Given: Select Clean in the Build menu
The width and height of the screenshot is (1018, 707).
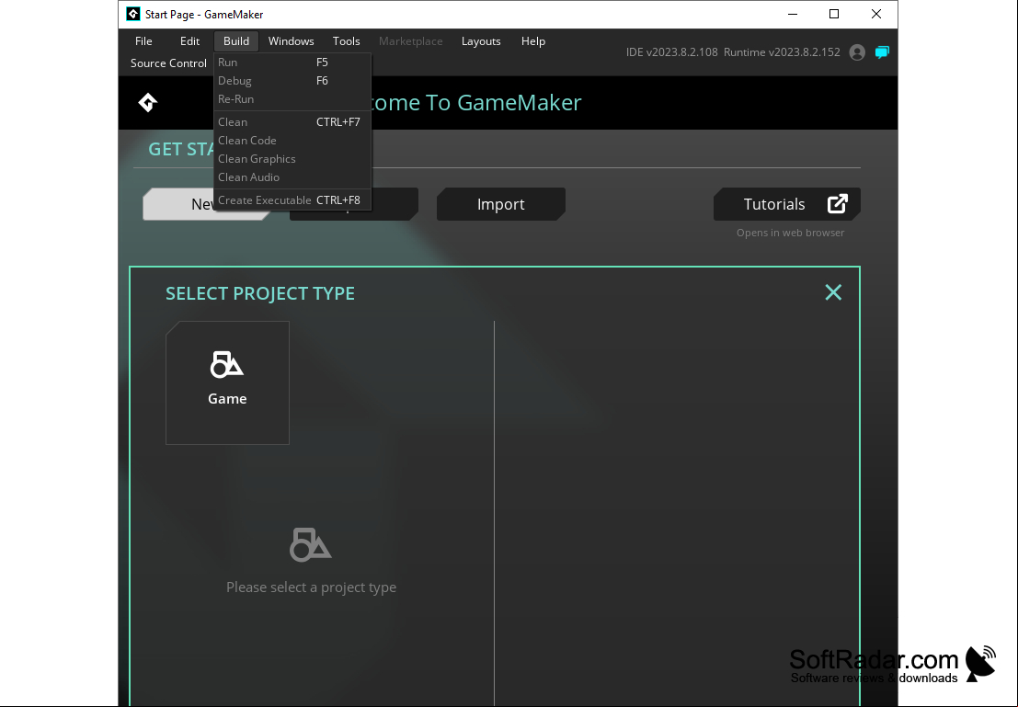Looking at the screenshot, I should 292,122.
